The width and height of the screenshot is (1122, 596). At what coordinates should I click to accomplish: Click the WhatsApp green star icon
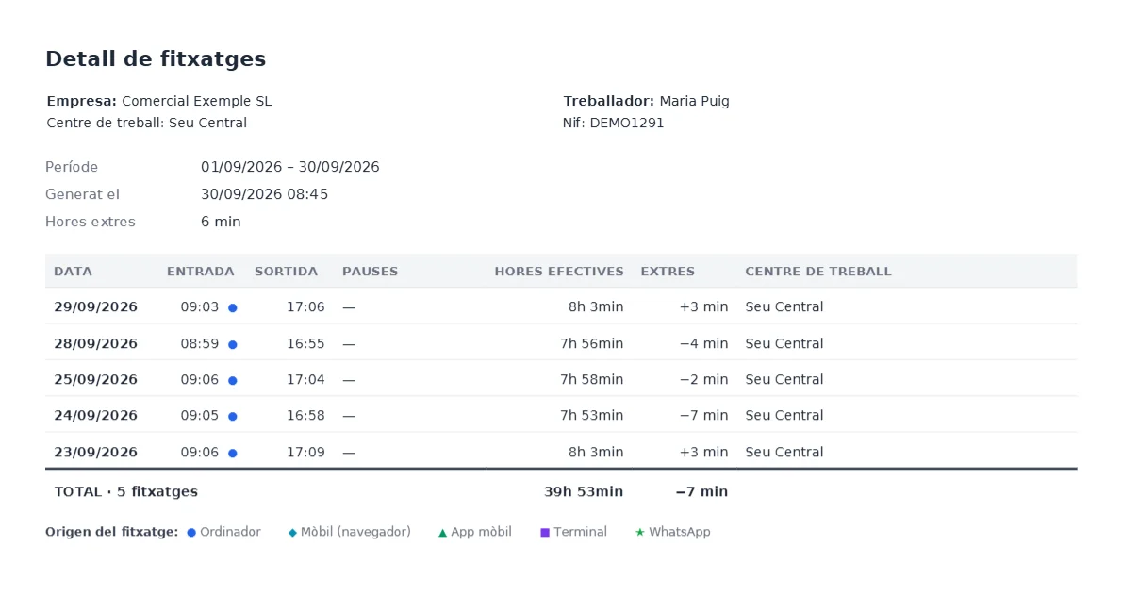point(639,532)
